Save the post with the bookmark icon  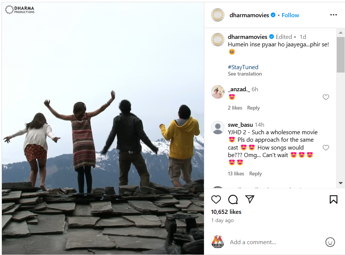(x=333, y=199)
